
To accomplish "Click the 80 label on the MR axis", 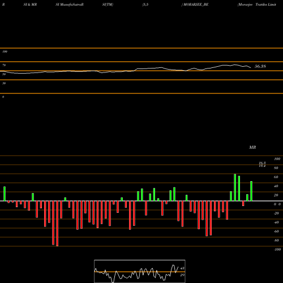I will click(x=276, y=168).
